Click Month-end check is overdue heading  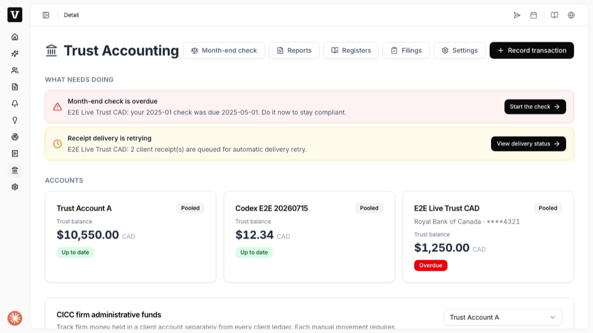tap(112, 101)
